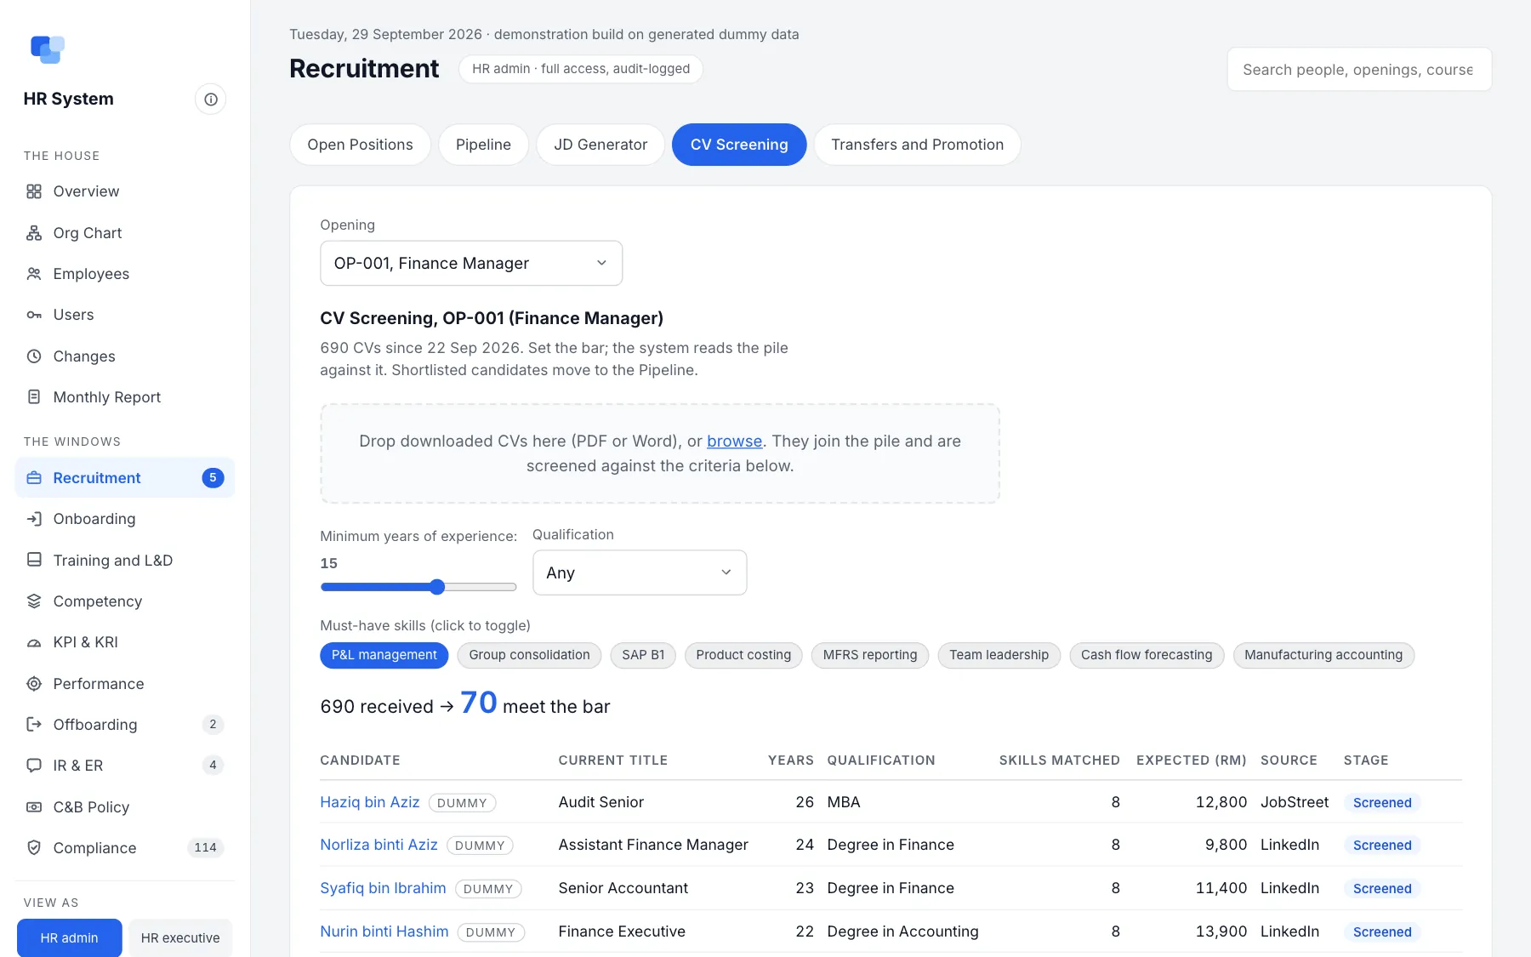
Task: Toggle the Manufacturing accounting skill chip
Action: [x=1323, y=655]
